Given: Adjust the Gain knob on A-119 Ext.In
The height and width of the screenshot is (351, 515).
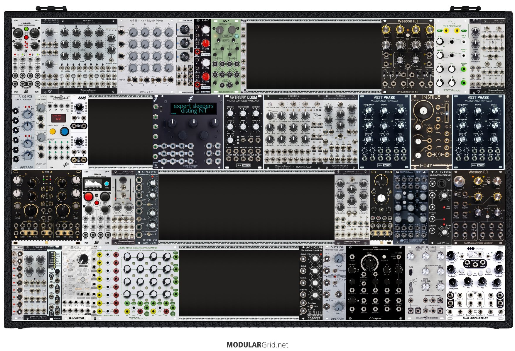Looking at the screenshot, I should click(x=444, y=196).
